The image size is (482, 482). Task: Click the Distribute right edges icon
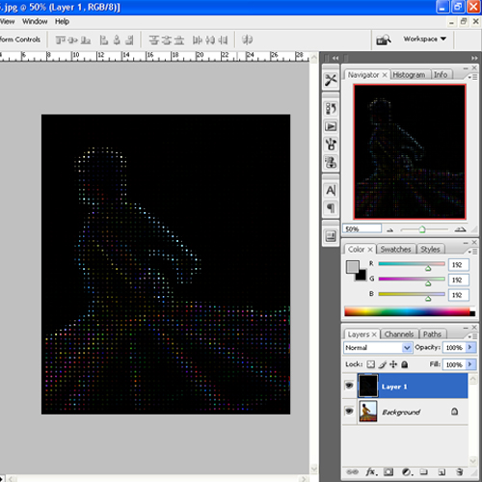pyautogui.click(x=223, y=40)
